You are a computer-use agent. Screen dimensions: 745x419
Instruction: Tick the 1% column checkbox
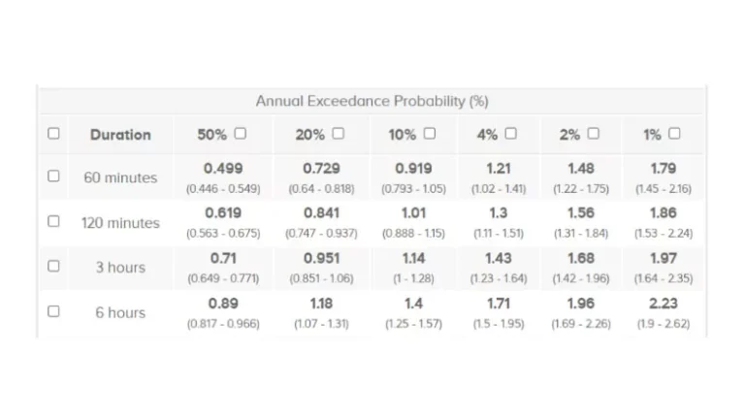pos(674,134)
